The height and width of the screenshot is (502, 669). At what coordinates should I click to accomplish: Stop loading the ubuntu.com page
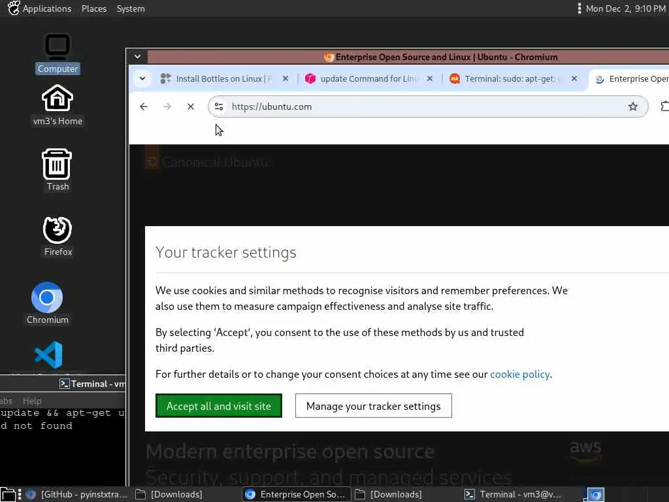(x=191, y=107)
